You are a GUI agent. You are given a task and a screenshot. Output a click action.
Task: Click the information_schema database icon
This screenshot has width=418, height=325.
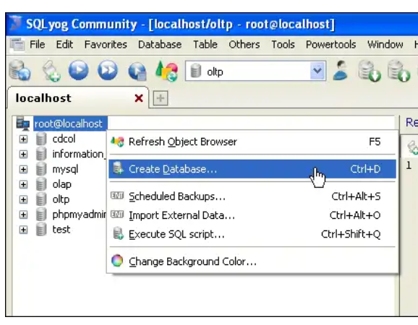coord(41,154)
